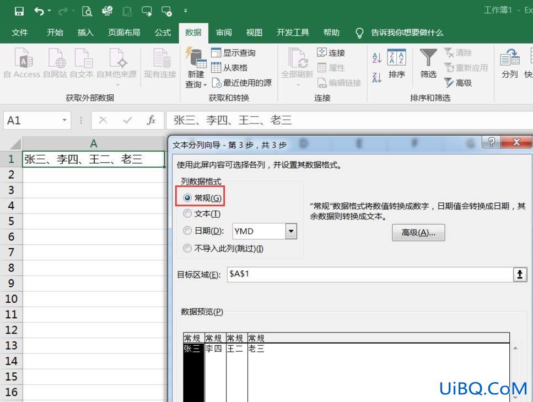Open the 帮助 ribbon tab

331,33
